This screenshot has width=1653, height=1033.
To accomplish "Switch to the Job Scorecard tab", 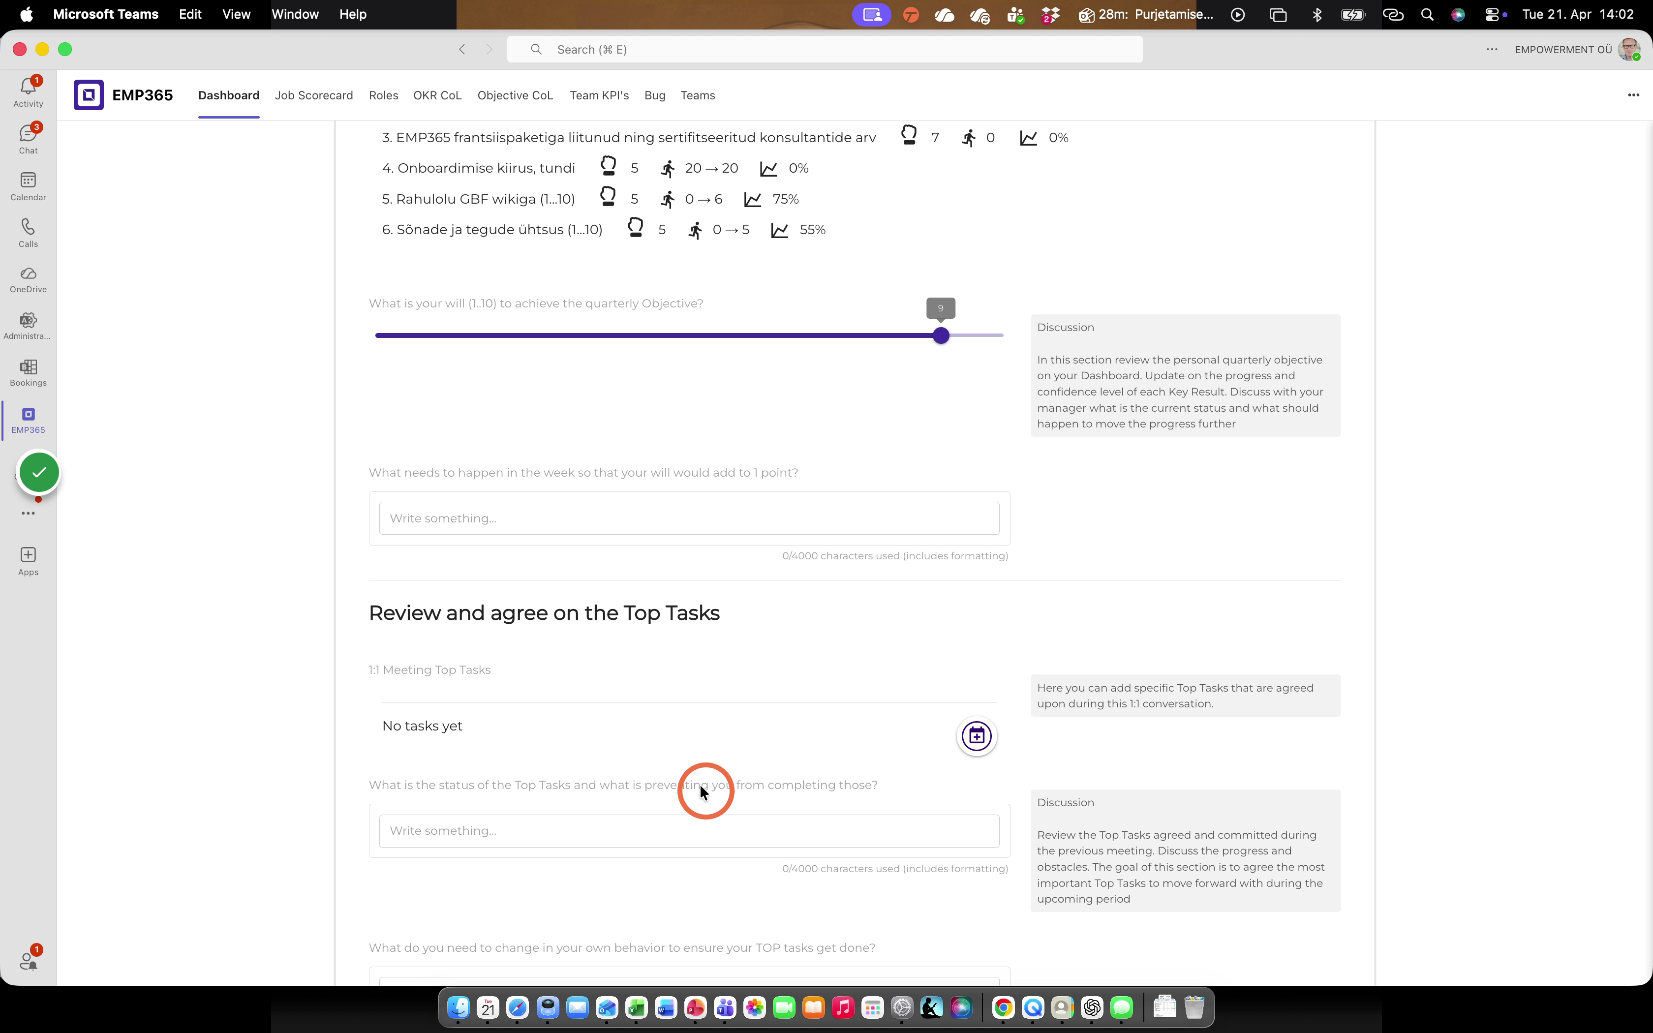I will (313, 95).
